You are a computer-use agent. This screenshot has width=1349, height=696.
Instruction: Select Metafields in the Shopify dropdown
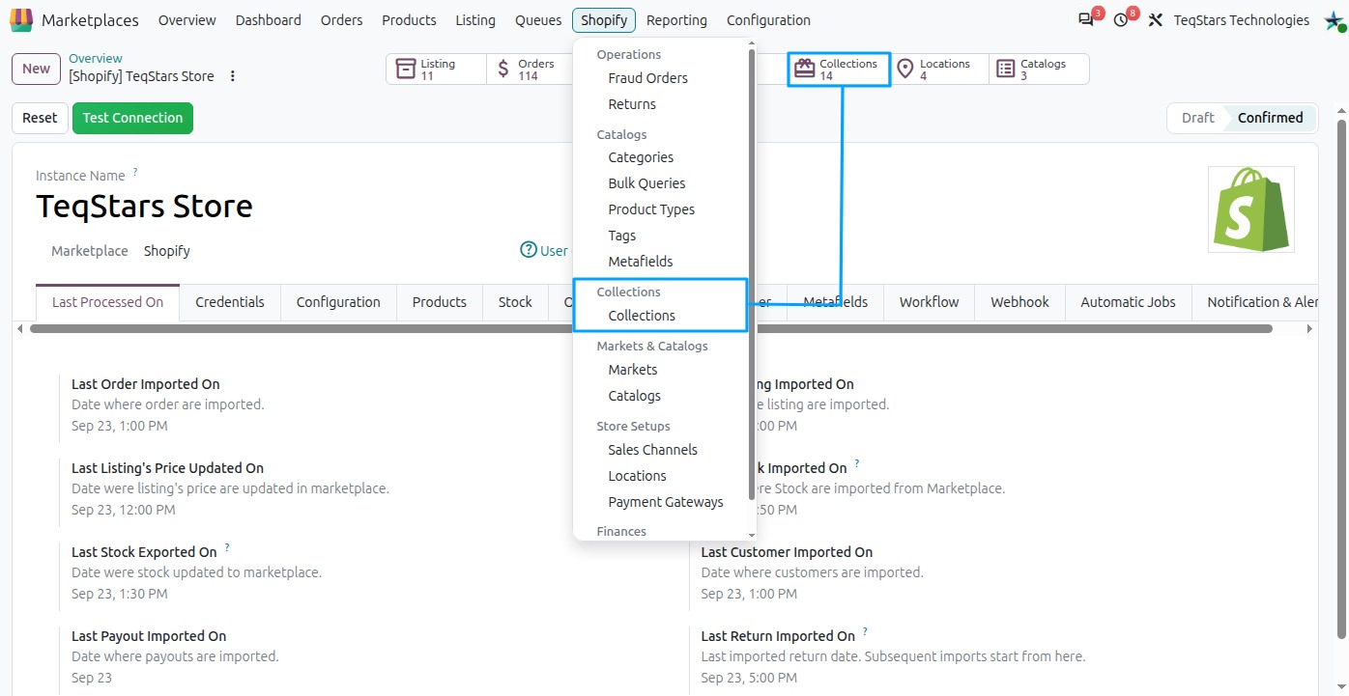(641, 262)
